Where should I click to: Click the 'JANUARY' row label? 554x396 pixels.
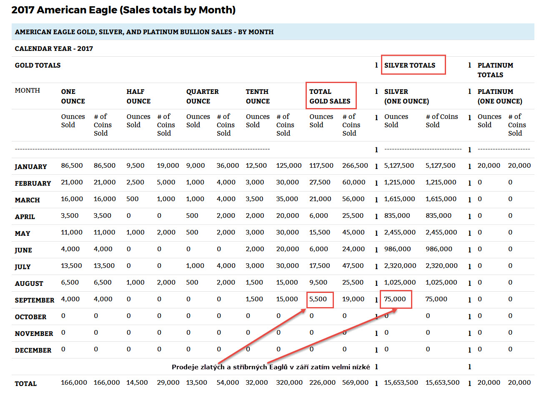pos(31,166)
